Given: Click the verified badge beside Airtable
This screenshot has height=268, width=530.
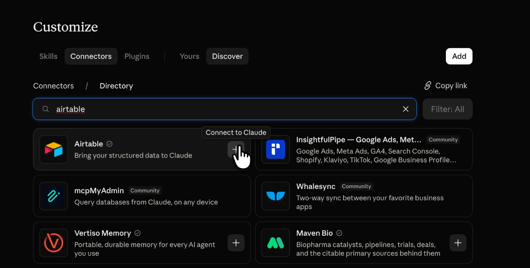Looking at the screenshot, I should [x=110, y=144].
